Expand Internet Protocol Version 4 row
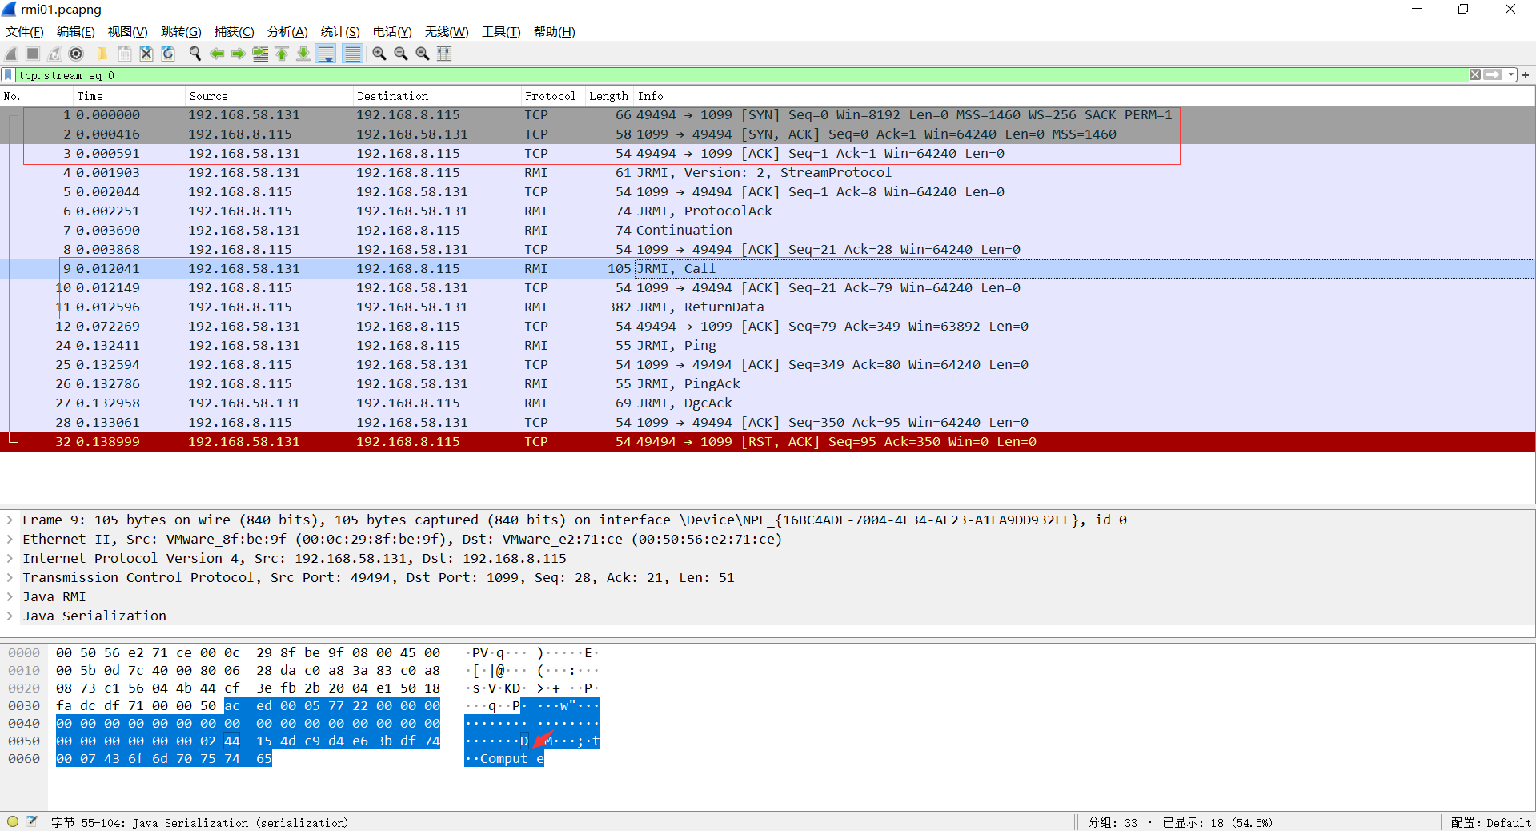Screen dimensions: 1536x831 click(10, 558)
